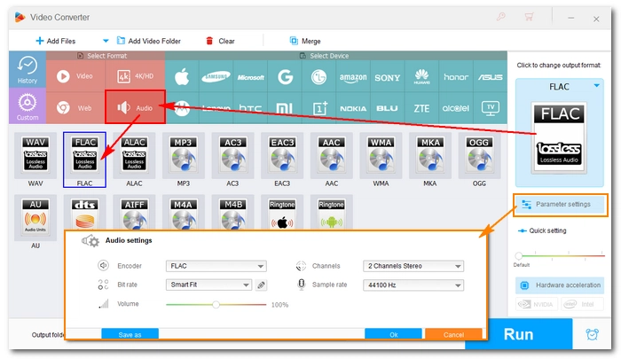Open the Channels dropdown
The width and height of the screenshot is (621, 359).
[x=413, y=266]
